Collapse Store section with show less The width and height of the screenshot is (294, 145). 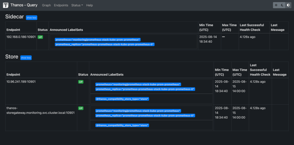(26, 58)
